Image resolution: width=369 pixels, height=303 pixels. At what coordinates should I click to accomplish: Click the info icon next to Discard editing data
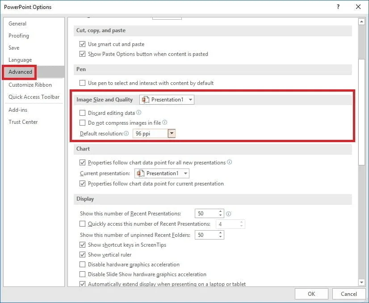click(x=139, y=112)
